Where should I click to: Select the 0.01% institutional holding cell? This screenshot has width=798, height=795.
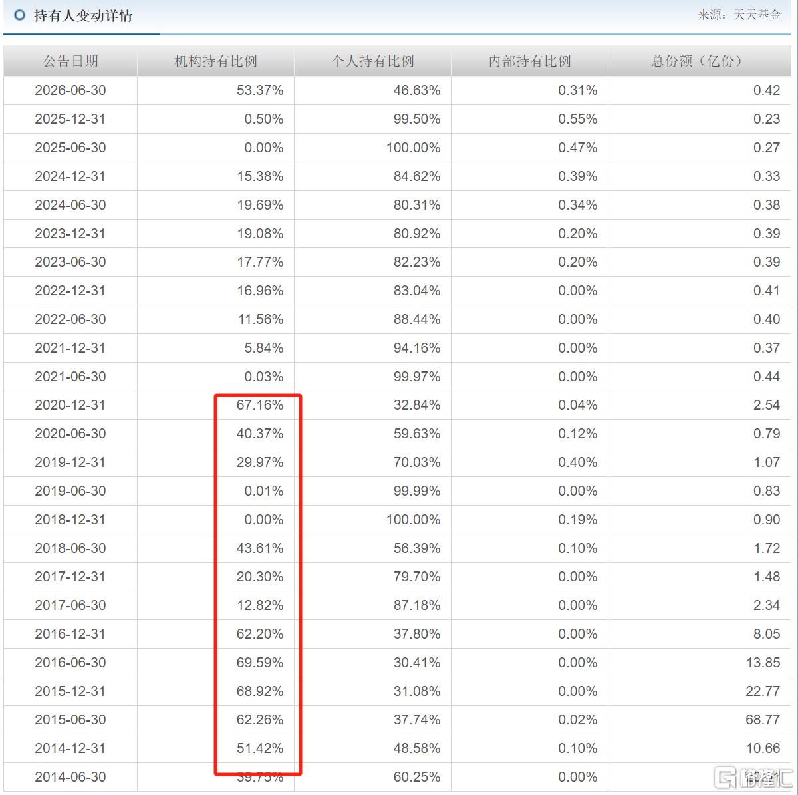coord(264,491)
